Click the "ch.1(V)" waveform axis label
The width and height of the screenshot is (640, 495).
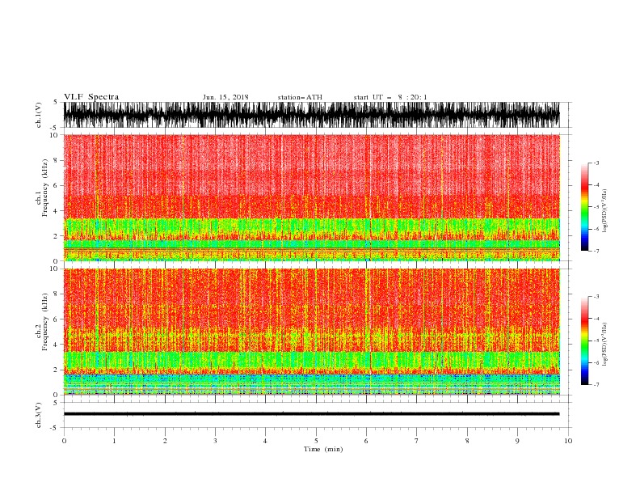click(x=39, y=114)
